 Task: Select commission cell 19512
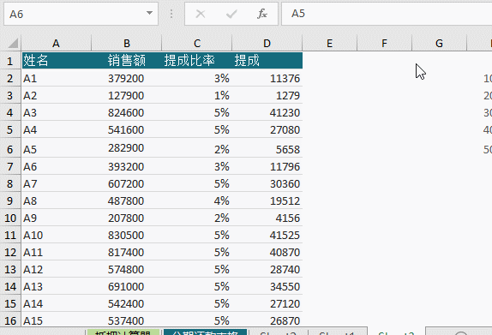click(267, 200)
